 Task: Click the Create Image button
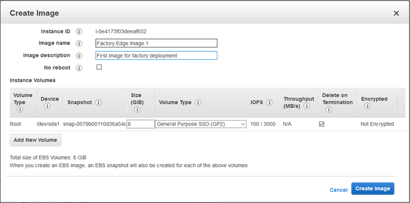(373, 189)
